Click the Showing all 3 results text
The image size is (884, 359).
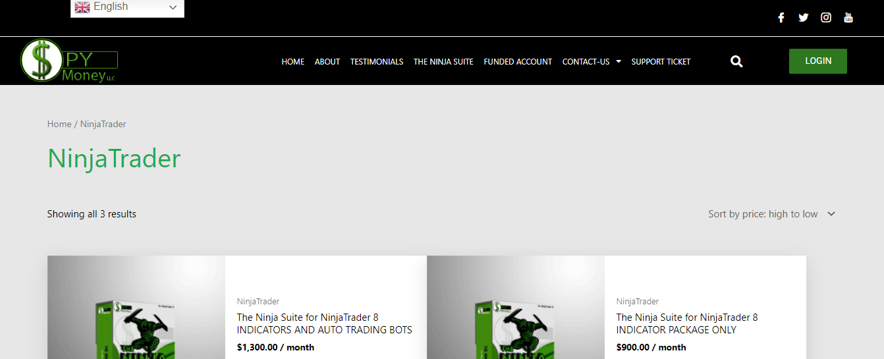point(92,214)
